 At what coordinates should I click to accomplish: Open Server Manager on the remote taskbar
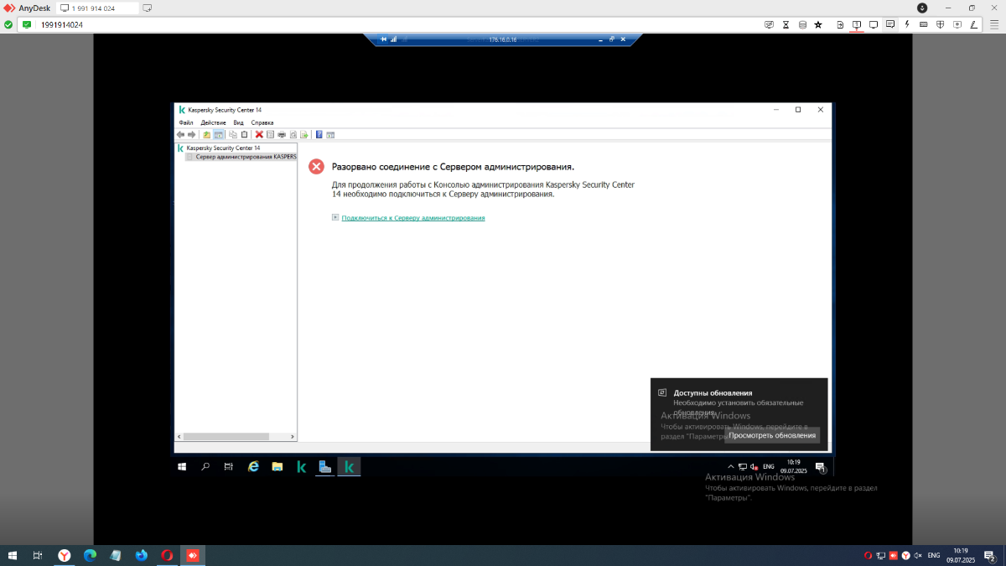[x=324, y=467]
